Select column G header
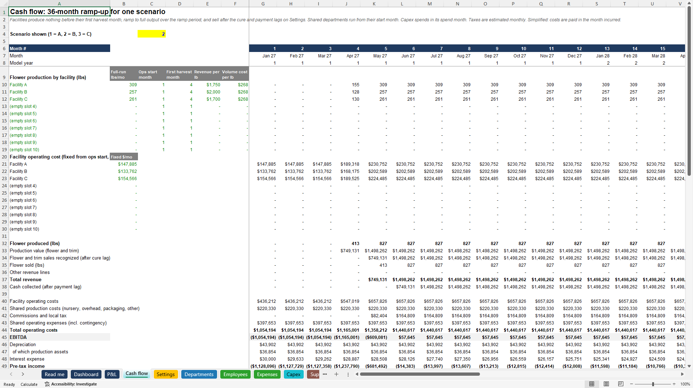The width and height of the screenshot is (693, 388). (263, 4)
